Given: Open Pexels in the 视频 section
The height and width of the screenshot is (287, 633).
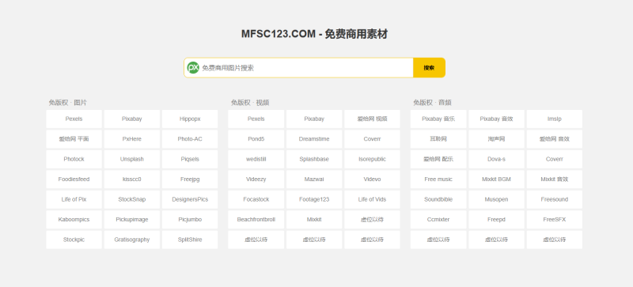Looking at the screenshot, I should [x=256, y=119].
